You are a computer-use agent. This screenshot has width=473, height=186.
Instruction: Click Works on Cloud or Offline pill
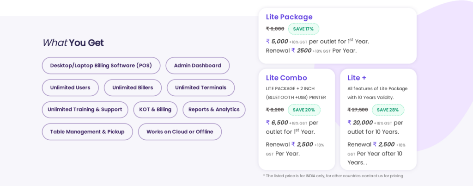(180, 132)
